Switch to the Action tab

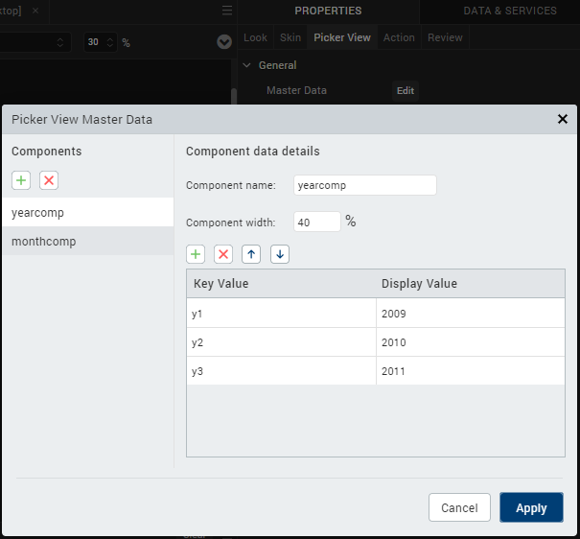(399, 37)
